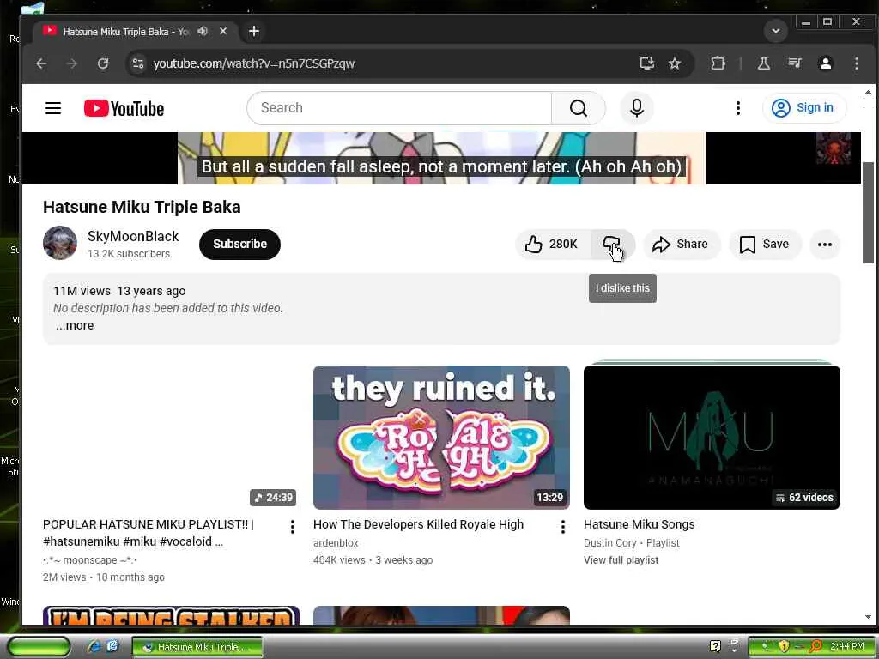Open the help question mark taskbar icon
The width and height of the screenshot is (879, 659).
coord(715,647)
